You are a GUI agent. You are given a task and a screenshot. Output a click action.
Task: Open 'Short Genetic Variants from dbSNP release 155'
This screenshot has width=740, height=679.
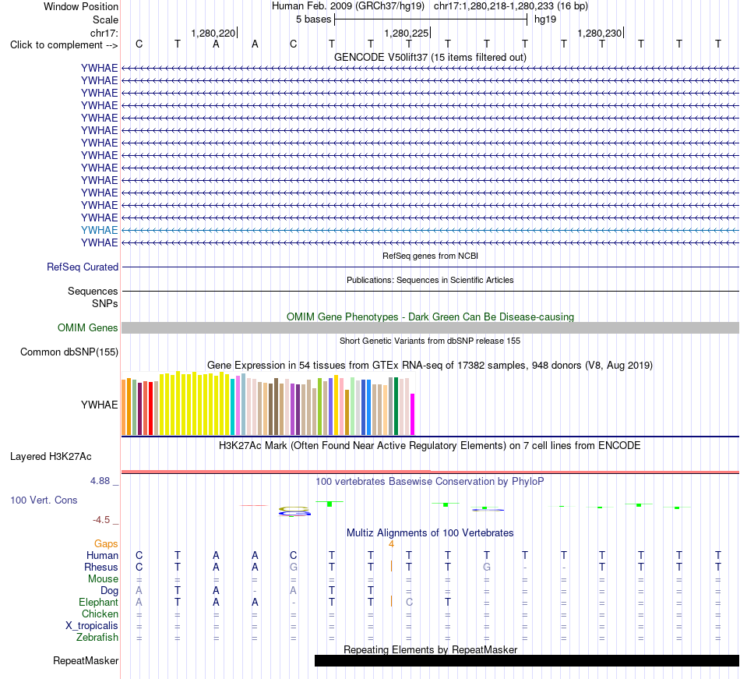click(430, 341)
